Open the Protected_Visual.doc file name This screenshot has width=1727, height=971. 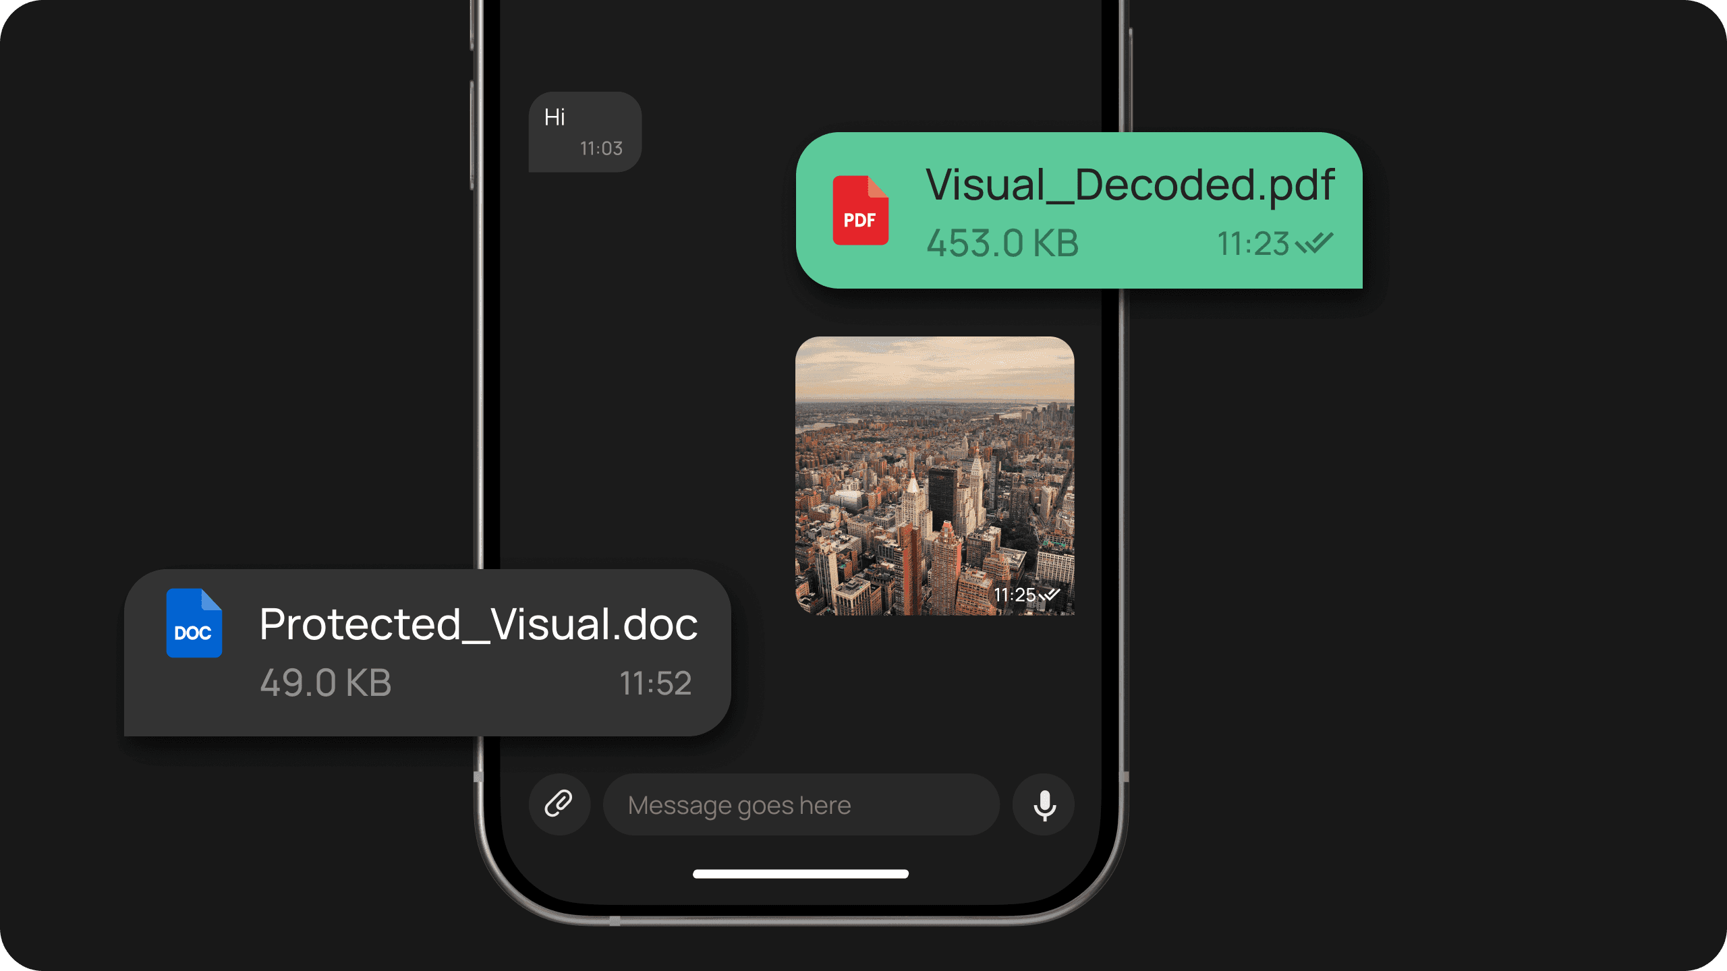click(478, 624)
